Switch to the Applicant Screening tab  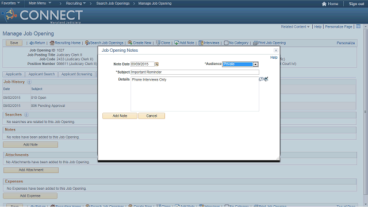point(76,74)
